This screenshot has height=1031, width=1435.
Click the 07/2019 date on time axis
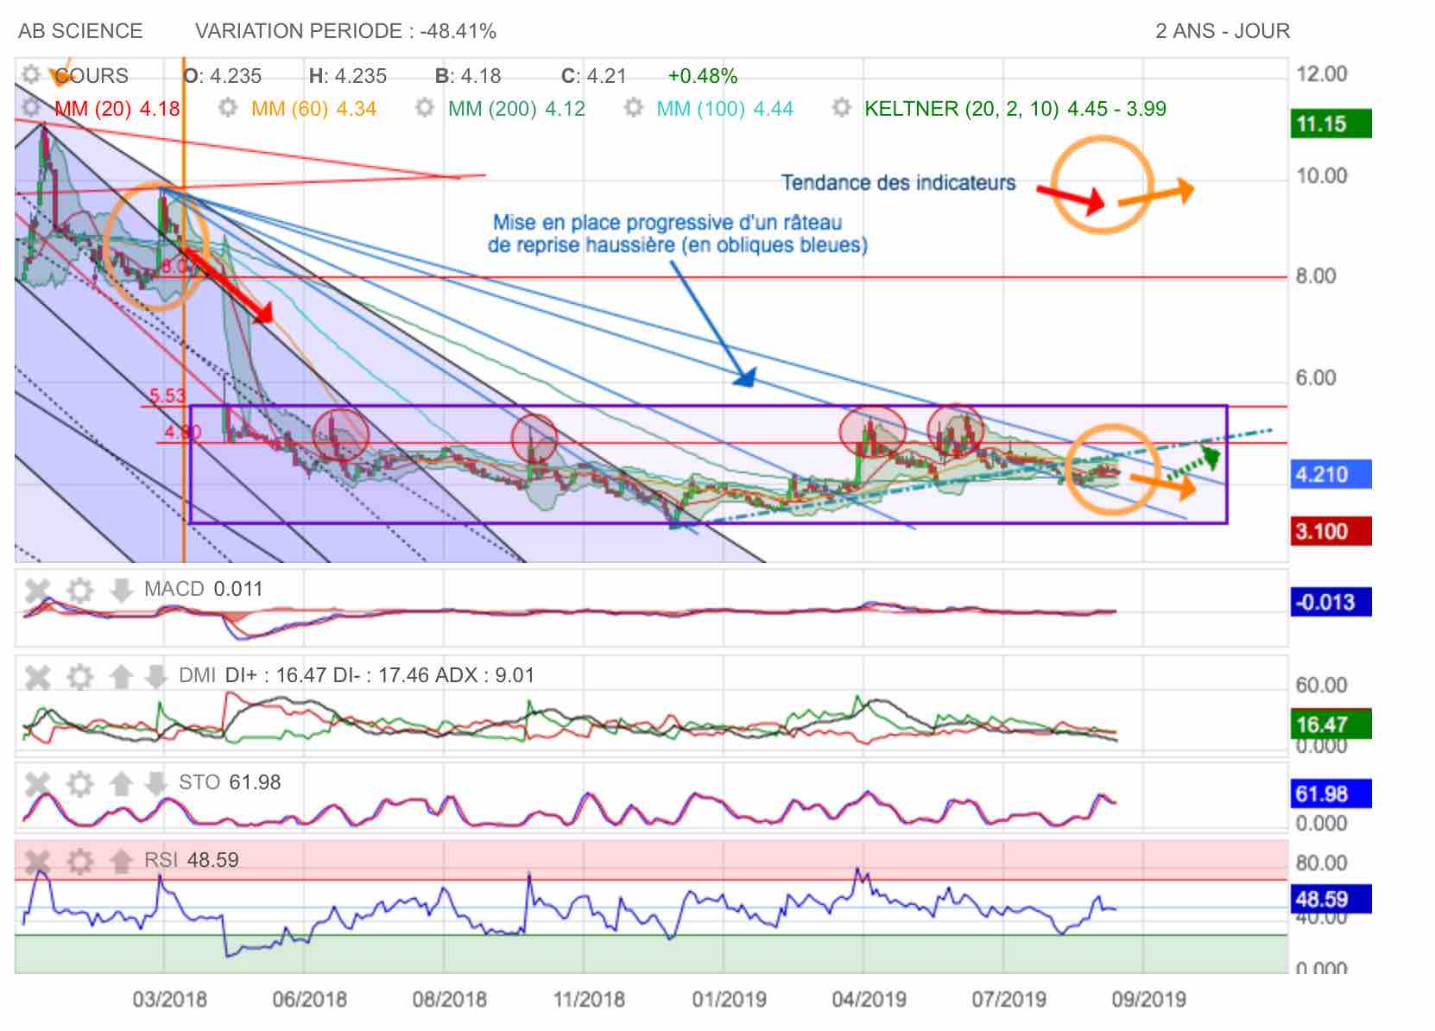point(1008,1000)
